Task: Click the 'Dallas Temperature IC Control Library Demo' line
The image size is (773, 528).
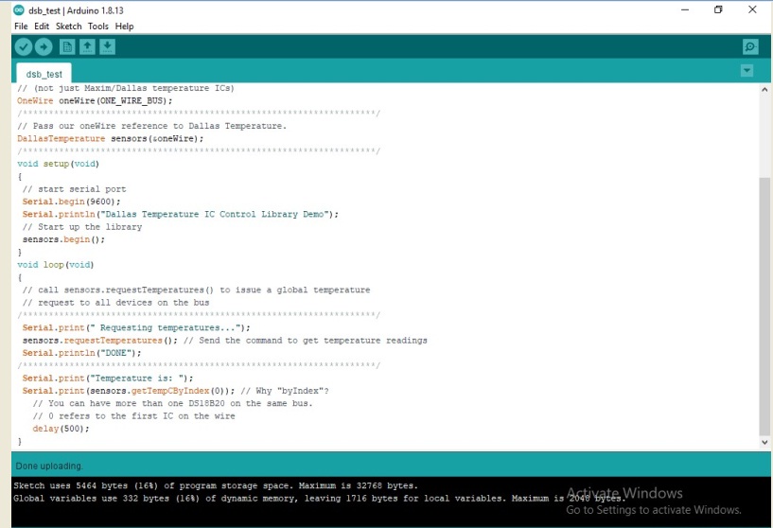Action: (x=181, y=215)
